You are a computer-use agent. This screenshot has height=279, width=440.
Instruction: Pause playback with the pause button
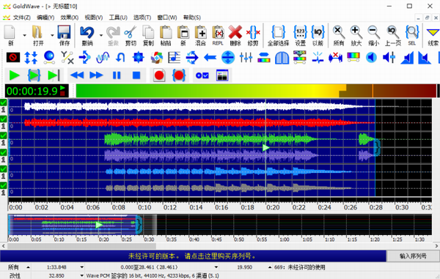click(x=117, y=75)
